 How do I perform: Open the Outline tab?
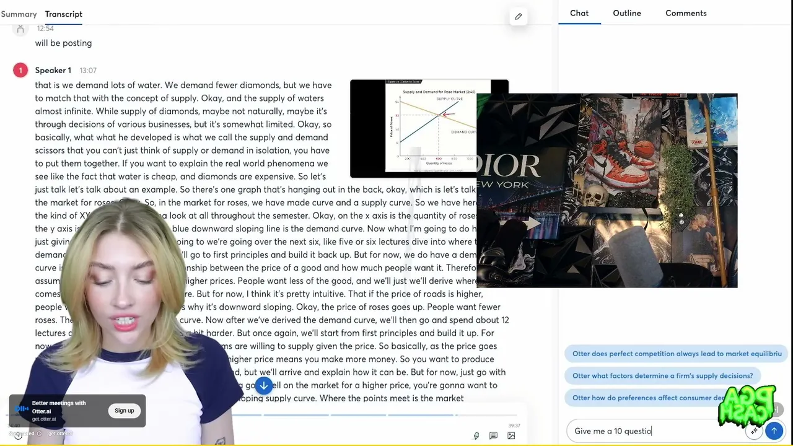[627, 13]
